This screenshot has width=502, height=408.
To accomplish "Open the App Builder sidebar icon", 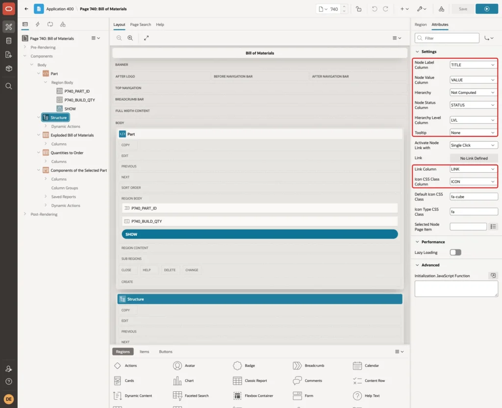I will pyautogui.click(x=9, y=27).
